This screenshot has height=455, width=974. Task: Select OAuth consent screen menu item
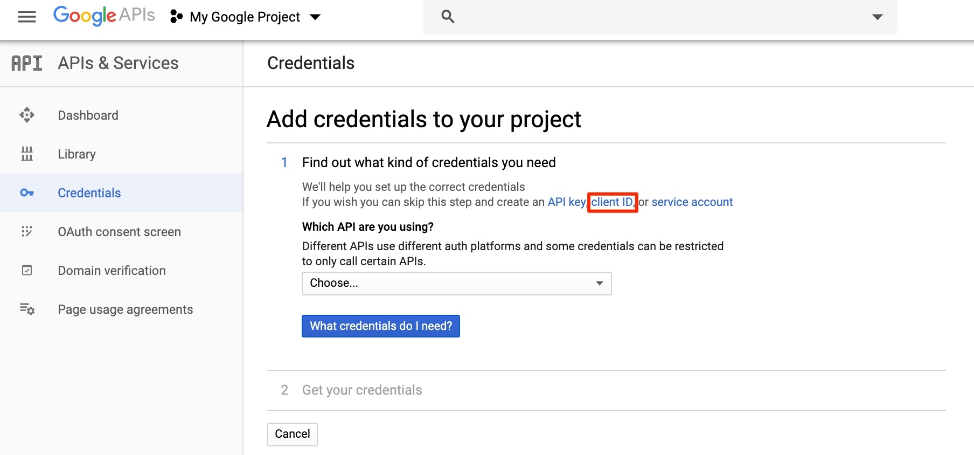pyautogui.click(x=119, y=232)
